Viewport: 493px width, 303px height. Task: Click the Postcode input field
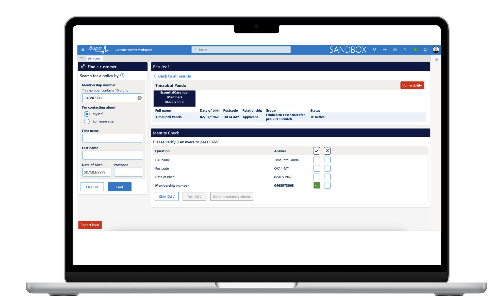[128, 172]
